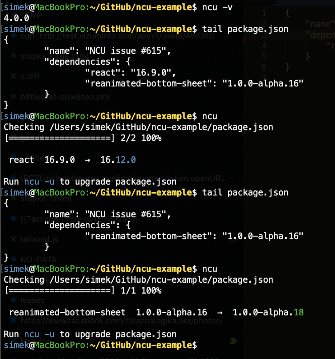335x359 pixels.
Task: Click the 'Checking' line above the 1/1 progress
Action: [138, 280]
